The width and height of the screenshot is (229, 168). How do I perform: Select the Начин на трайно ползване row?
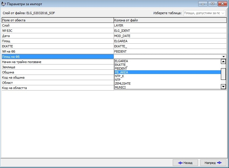tap(58, 62)
